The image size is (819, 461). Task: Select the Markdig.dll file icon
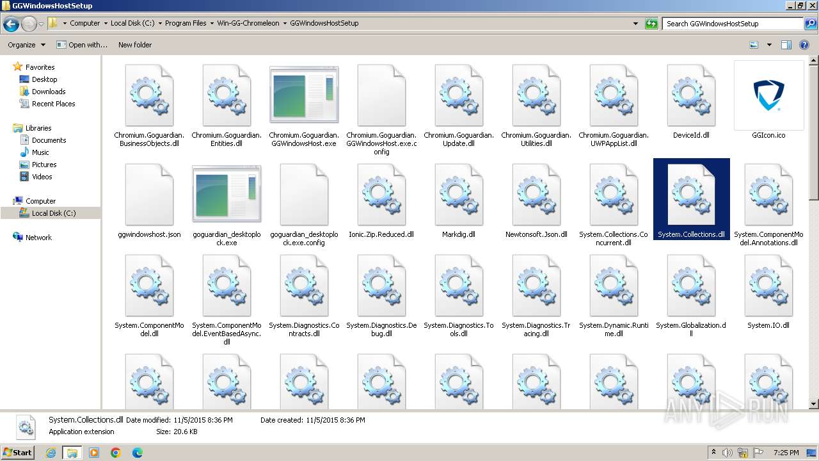tap(459, 195)
